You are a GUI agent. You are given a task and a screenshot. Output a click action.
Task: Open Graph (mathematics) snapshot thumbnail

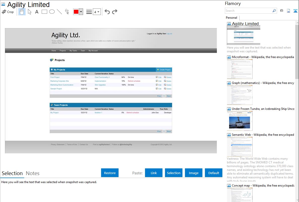point(240,95)
